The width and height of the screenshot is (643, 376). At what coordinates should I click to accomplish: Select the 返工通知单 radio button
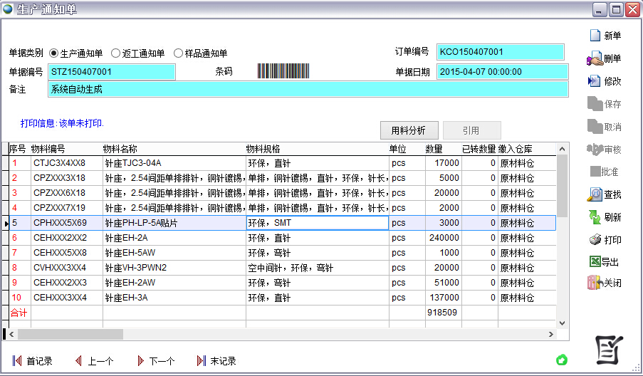pyautogui.click(x=116, y=53)
